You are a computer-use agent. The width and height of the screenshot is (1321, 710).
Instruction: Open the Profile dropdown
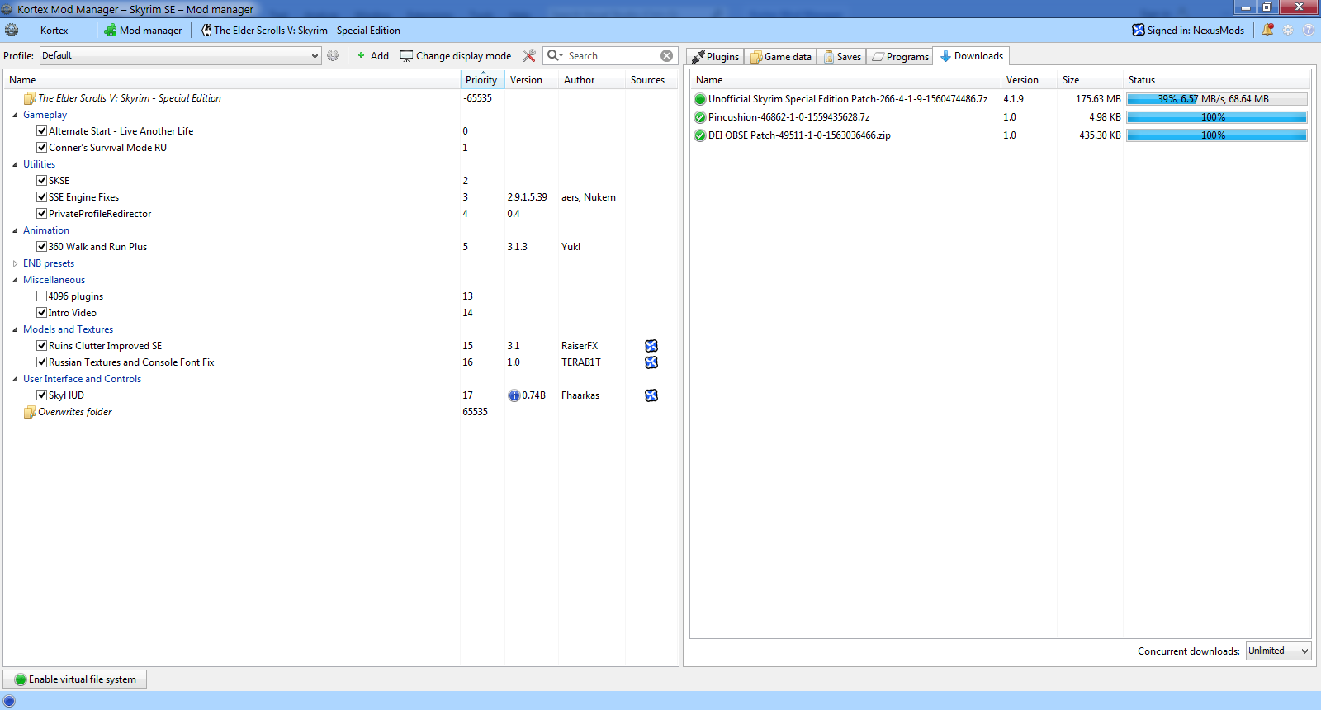[x=180, y=55]
